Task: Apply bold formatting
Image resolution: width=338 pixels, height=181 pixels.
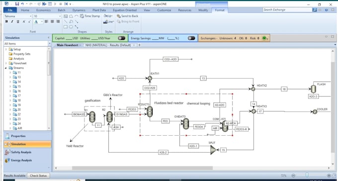Action: pyautogui.click(x=6, y=21)
